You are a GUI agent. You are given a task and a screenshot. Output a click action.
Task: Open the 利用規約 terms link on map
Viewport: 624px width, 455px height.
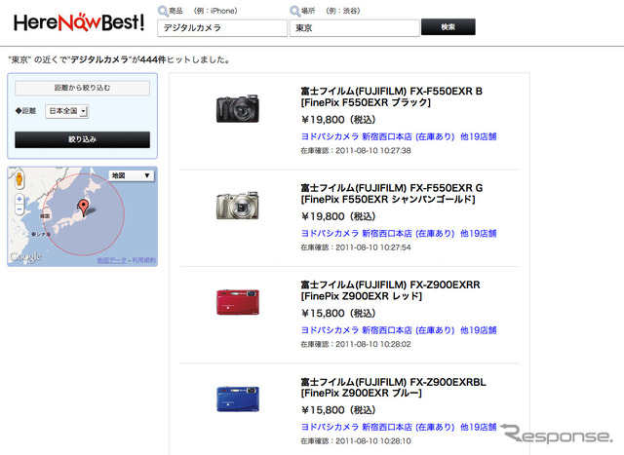pos(143,260)
